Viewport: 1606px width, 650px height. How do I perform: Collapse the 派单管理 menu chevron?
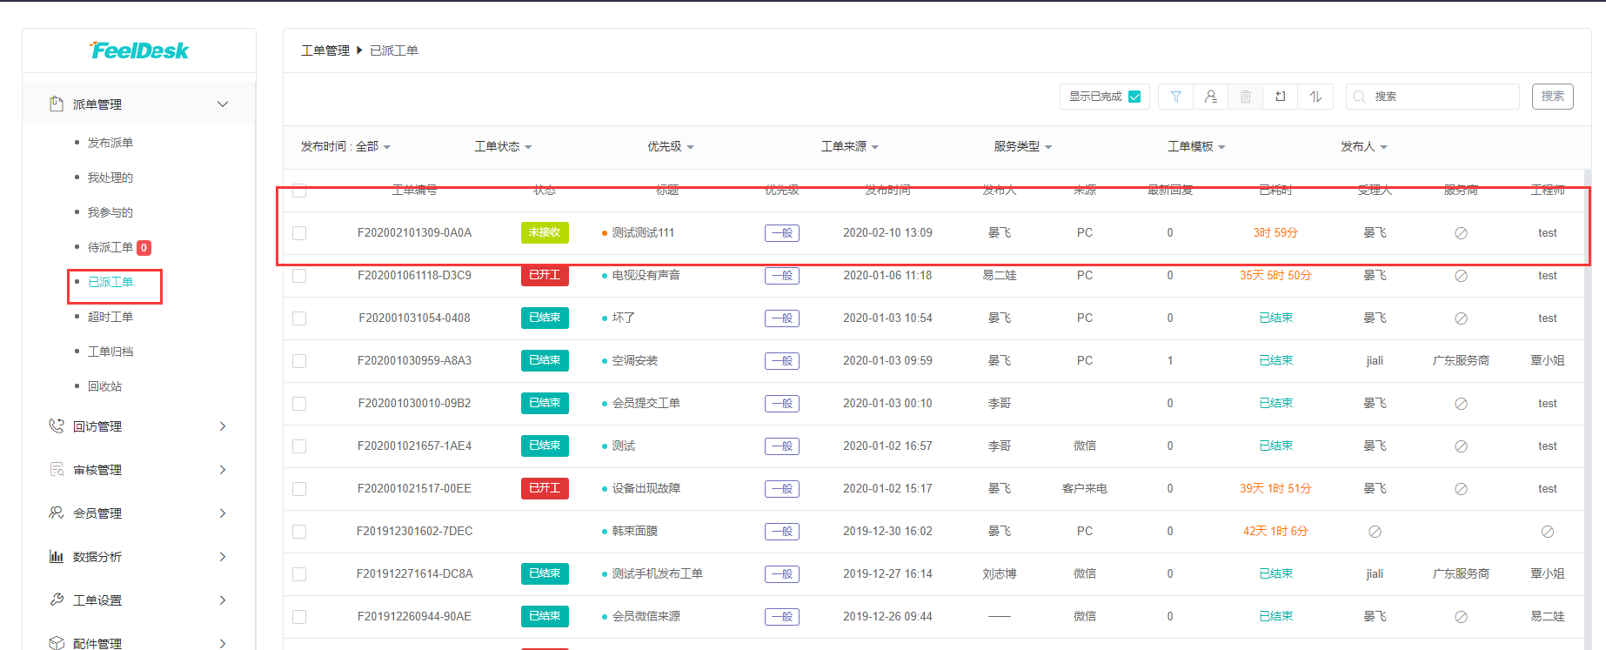[223, 104]
